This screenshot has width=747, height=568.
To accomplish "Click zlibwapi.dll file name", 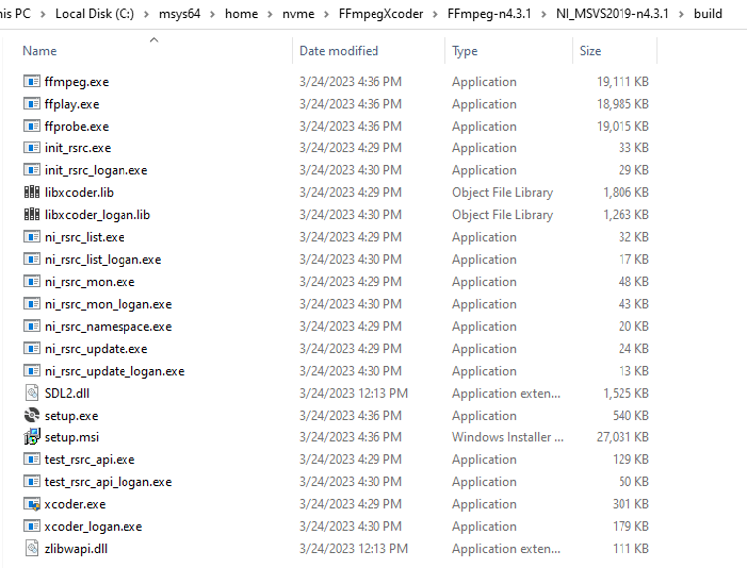I will tap(76, 549).
